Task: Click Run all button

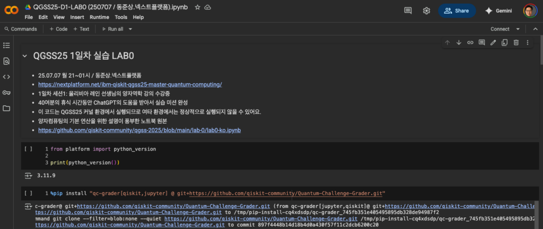Action: point(113,29)
